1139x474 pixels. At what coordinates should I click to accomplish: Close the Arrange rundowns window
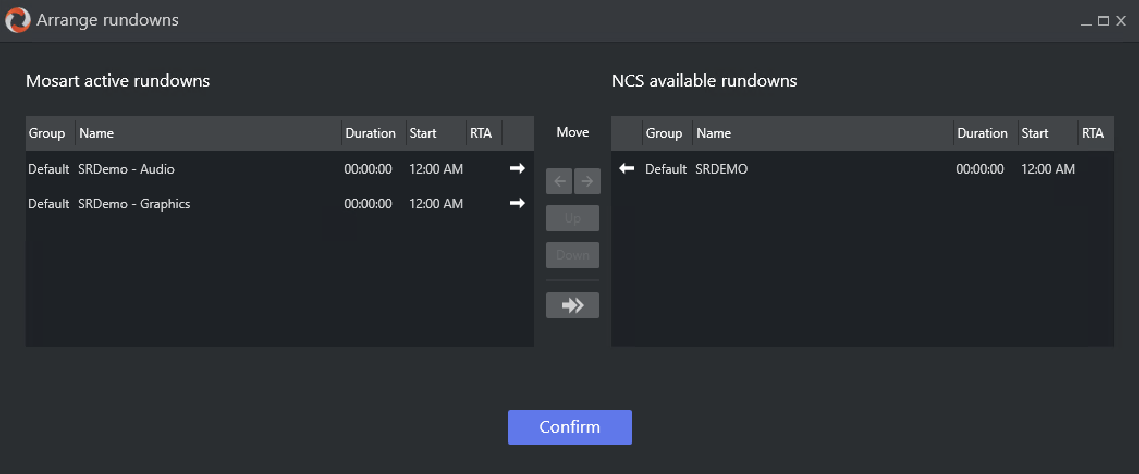[1121, 21]
